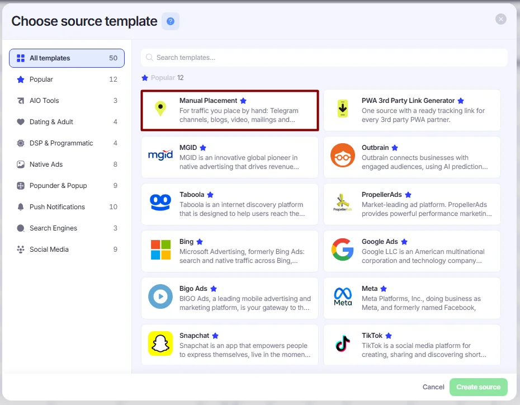
Task: Open DSP & Programmatic category
Action: point(67,143)
